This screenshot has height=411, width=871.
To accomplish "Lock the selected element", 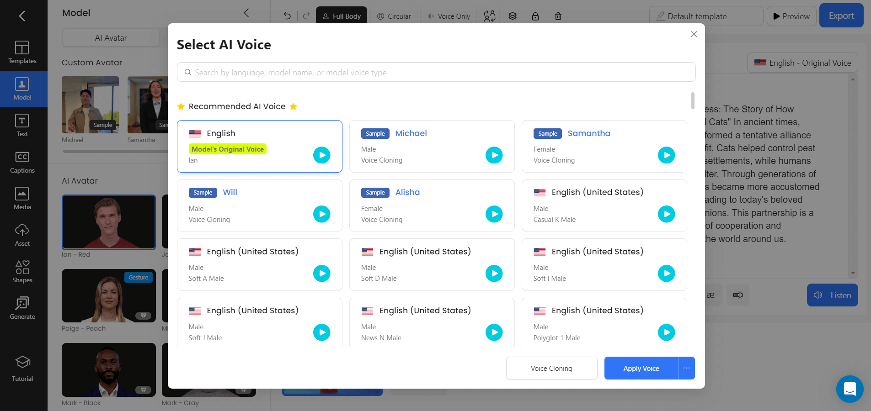I will 535,16.
